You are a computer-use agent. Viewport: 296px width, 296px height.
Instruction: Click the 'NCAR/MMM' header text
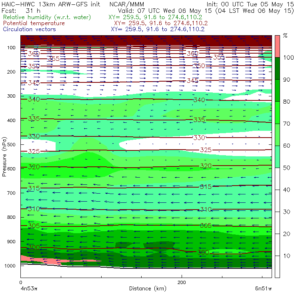click(x=127, y=4)
